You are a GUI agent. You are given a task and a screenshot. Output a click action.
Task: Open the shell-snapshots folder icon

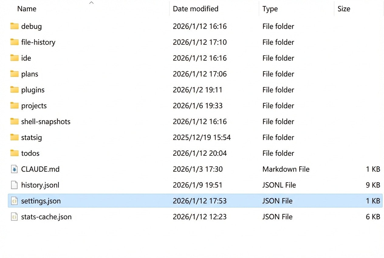(14, 121)
